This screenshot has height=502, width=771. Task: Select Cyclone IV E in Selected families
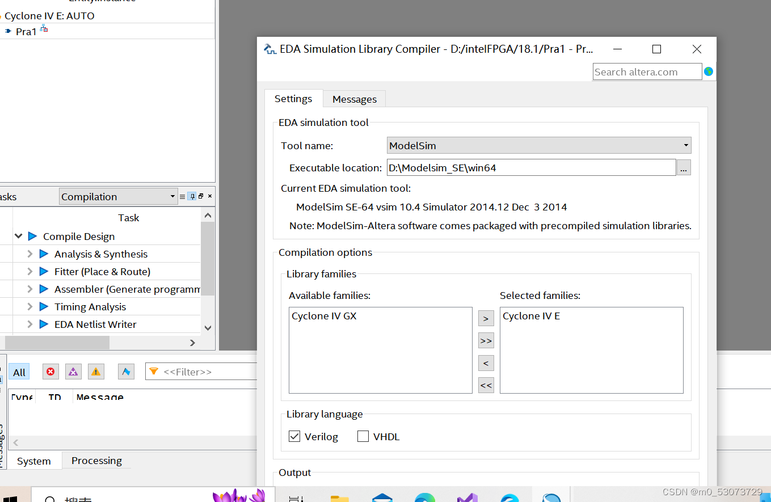tap(532, 316)
